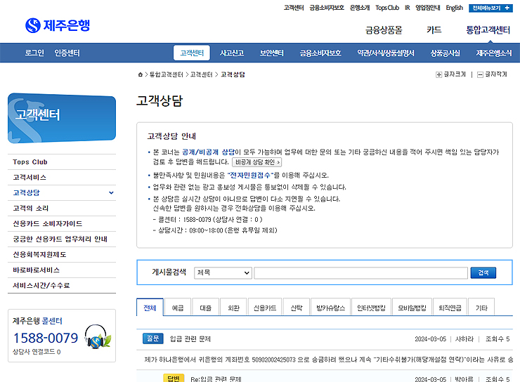The image size is (520, 382).
Task: Click the minus icon beside 글자작게
Action: (480, 74)
